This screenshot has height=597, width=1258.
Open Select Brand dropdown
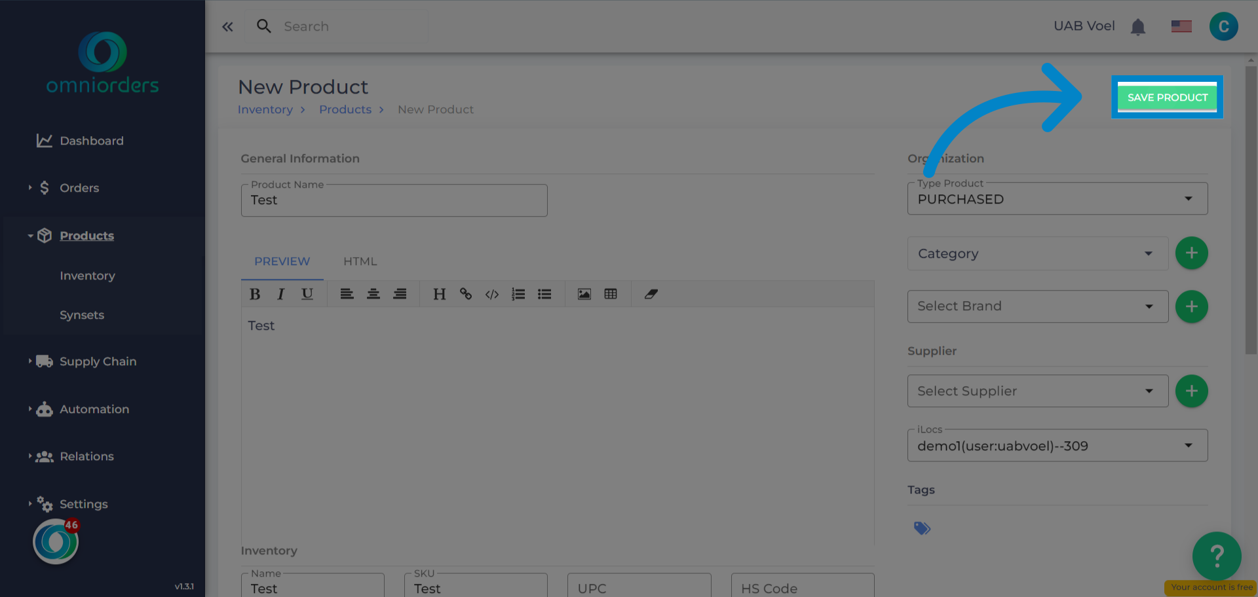pos(1038,306)
